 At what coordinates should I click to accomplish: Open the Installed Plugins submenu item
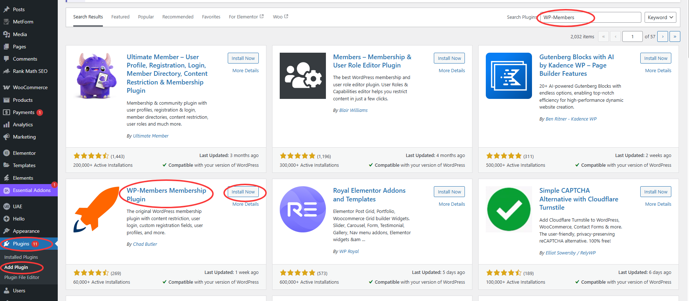21,257
